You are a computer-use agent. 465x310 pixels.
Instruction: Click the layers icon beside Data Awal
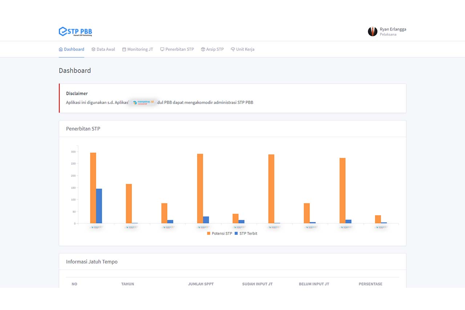tap(93, 49)
